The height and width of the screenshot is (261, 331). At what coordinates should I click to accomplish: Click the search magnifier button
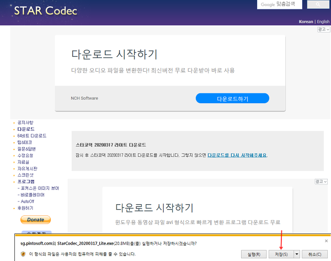coord(318,4)
